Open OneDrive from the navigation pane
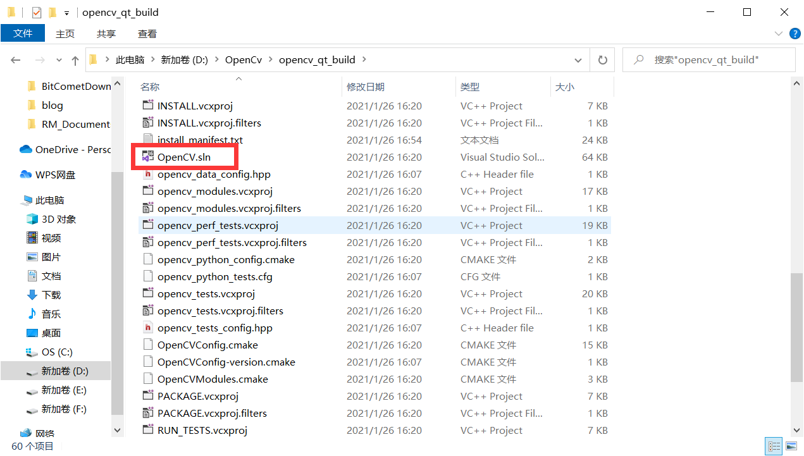804x456 pixels. click(65, 149)
